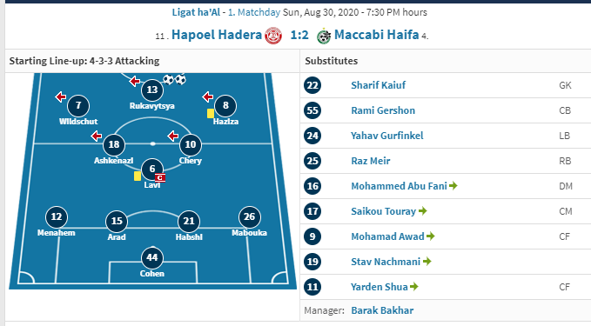Image resolution: width=591 pixels, height=326 pixels.
Task: Click the Hapoel Hadera club crest
Action: pos(273,36)
